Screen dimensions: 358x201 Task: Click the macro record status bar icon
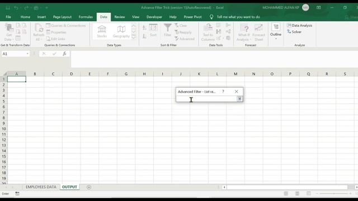click(17, 194)
